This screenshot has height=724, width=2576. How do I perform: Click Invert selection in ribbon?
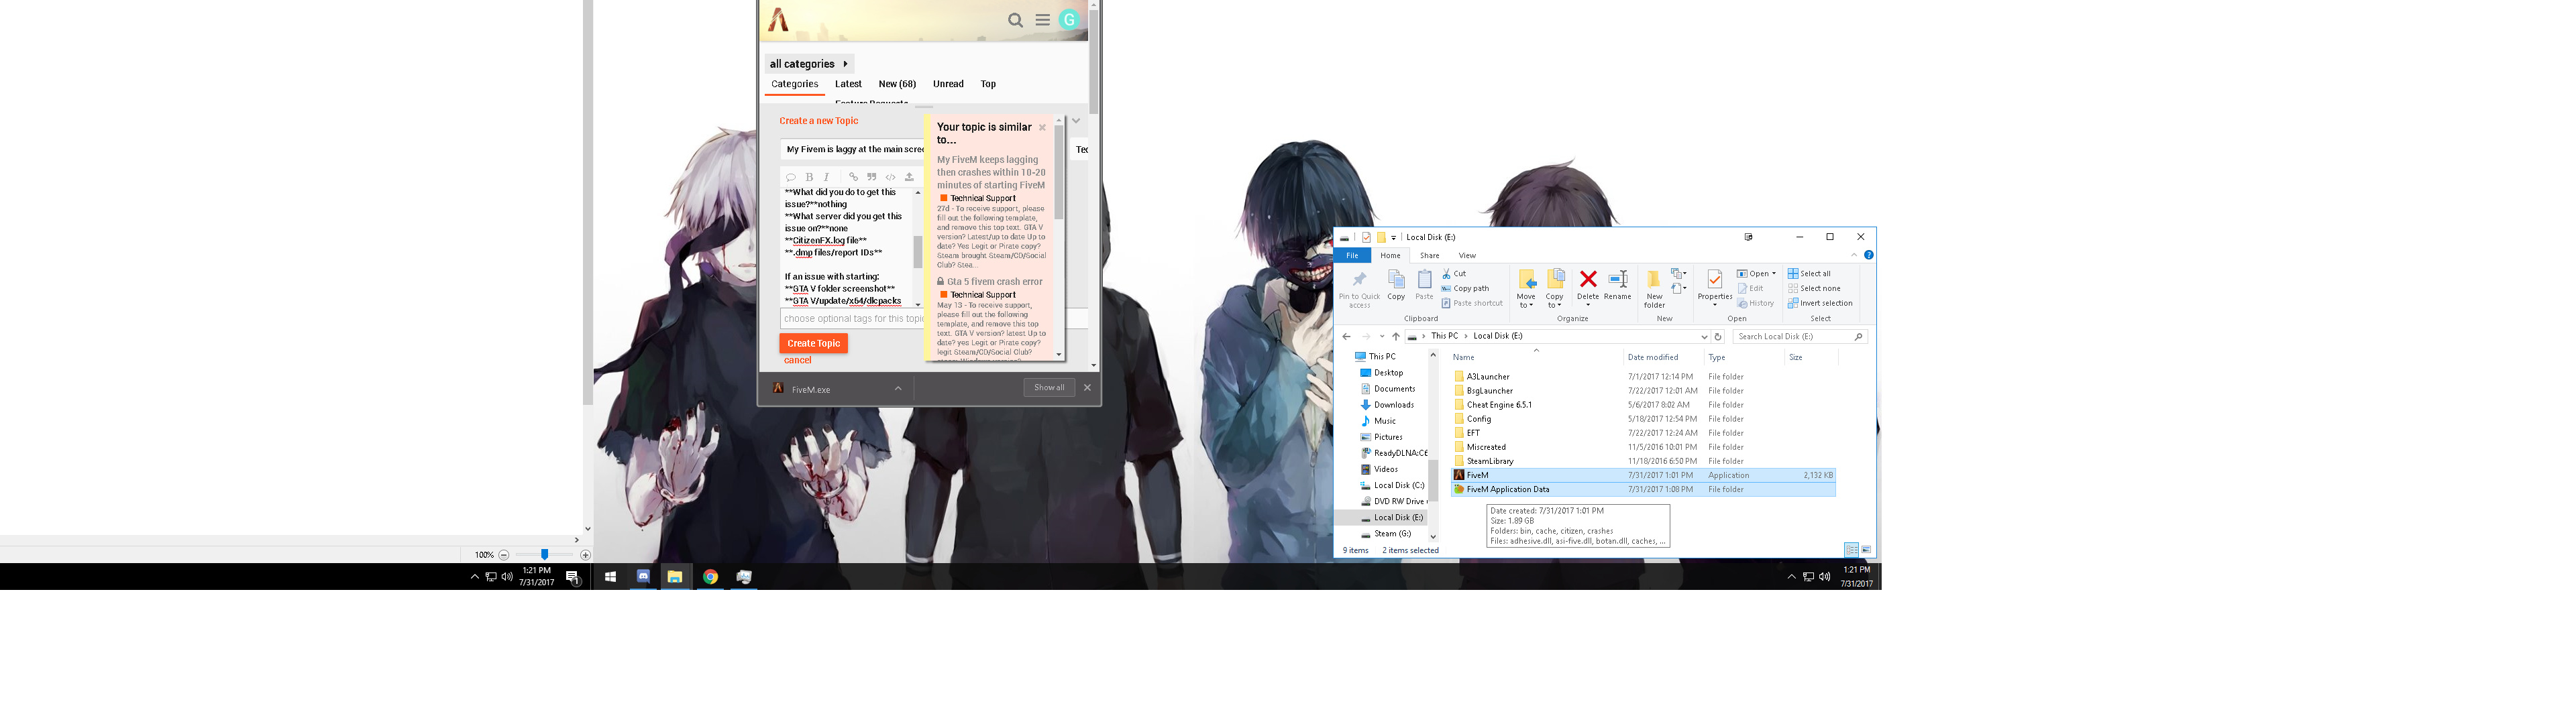click(1820, 303)
